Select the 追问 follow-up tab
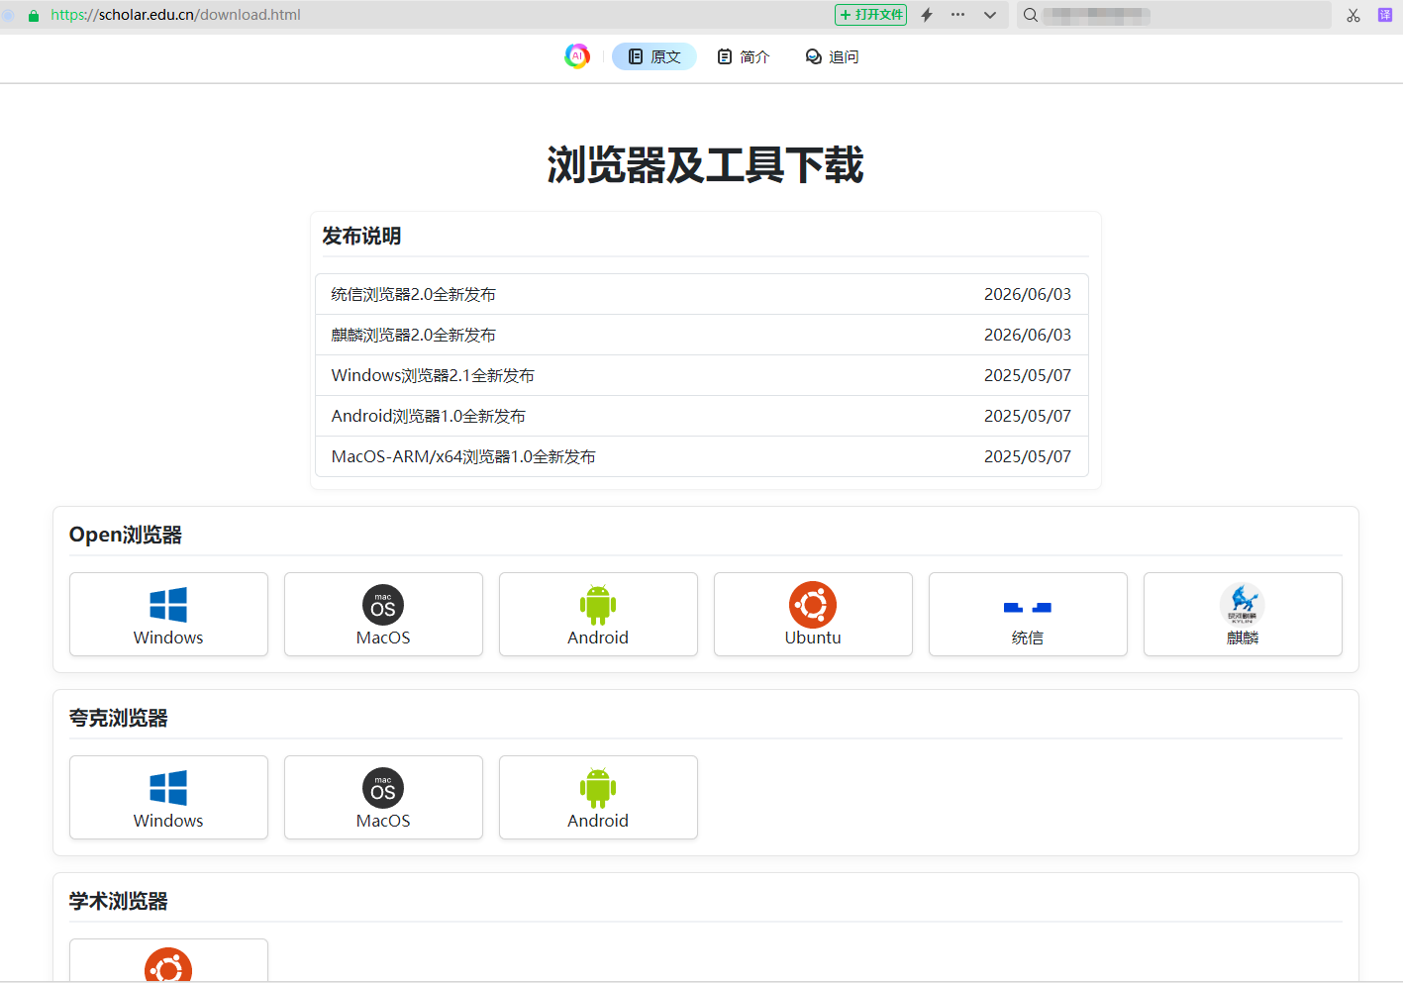Screen dimensions: 1403x983 [832, 56]
